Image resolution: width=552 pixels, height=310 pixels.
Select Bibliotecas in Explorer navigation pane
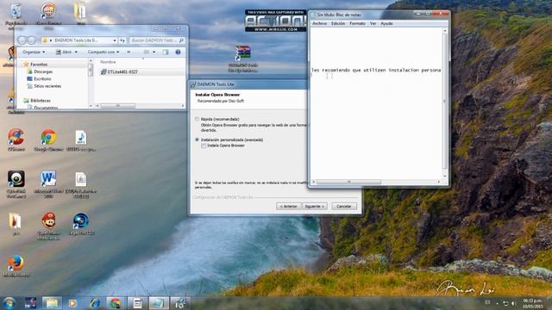(x=40, y=101)
